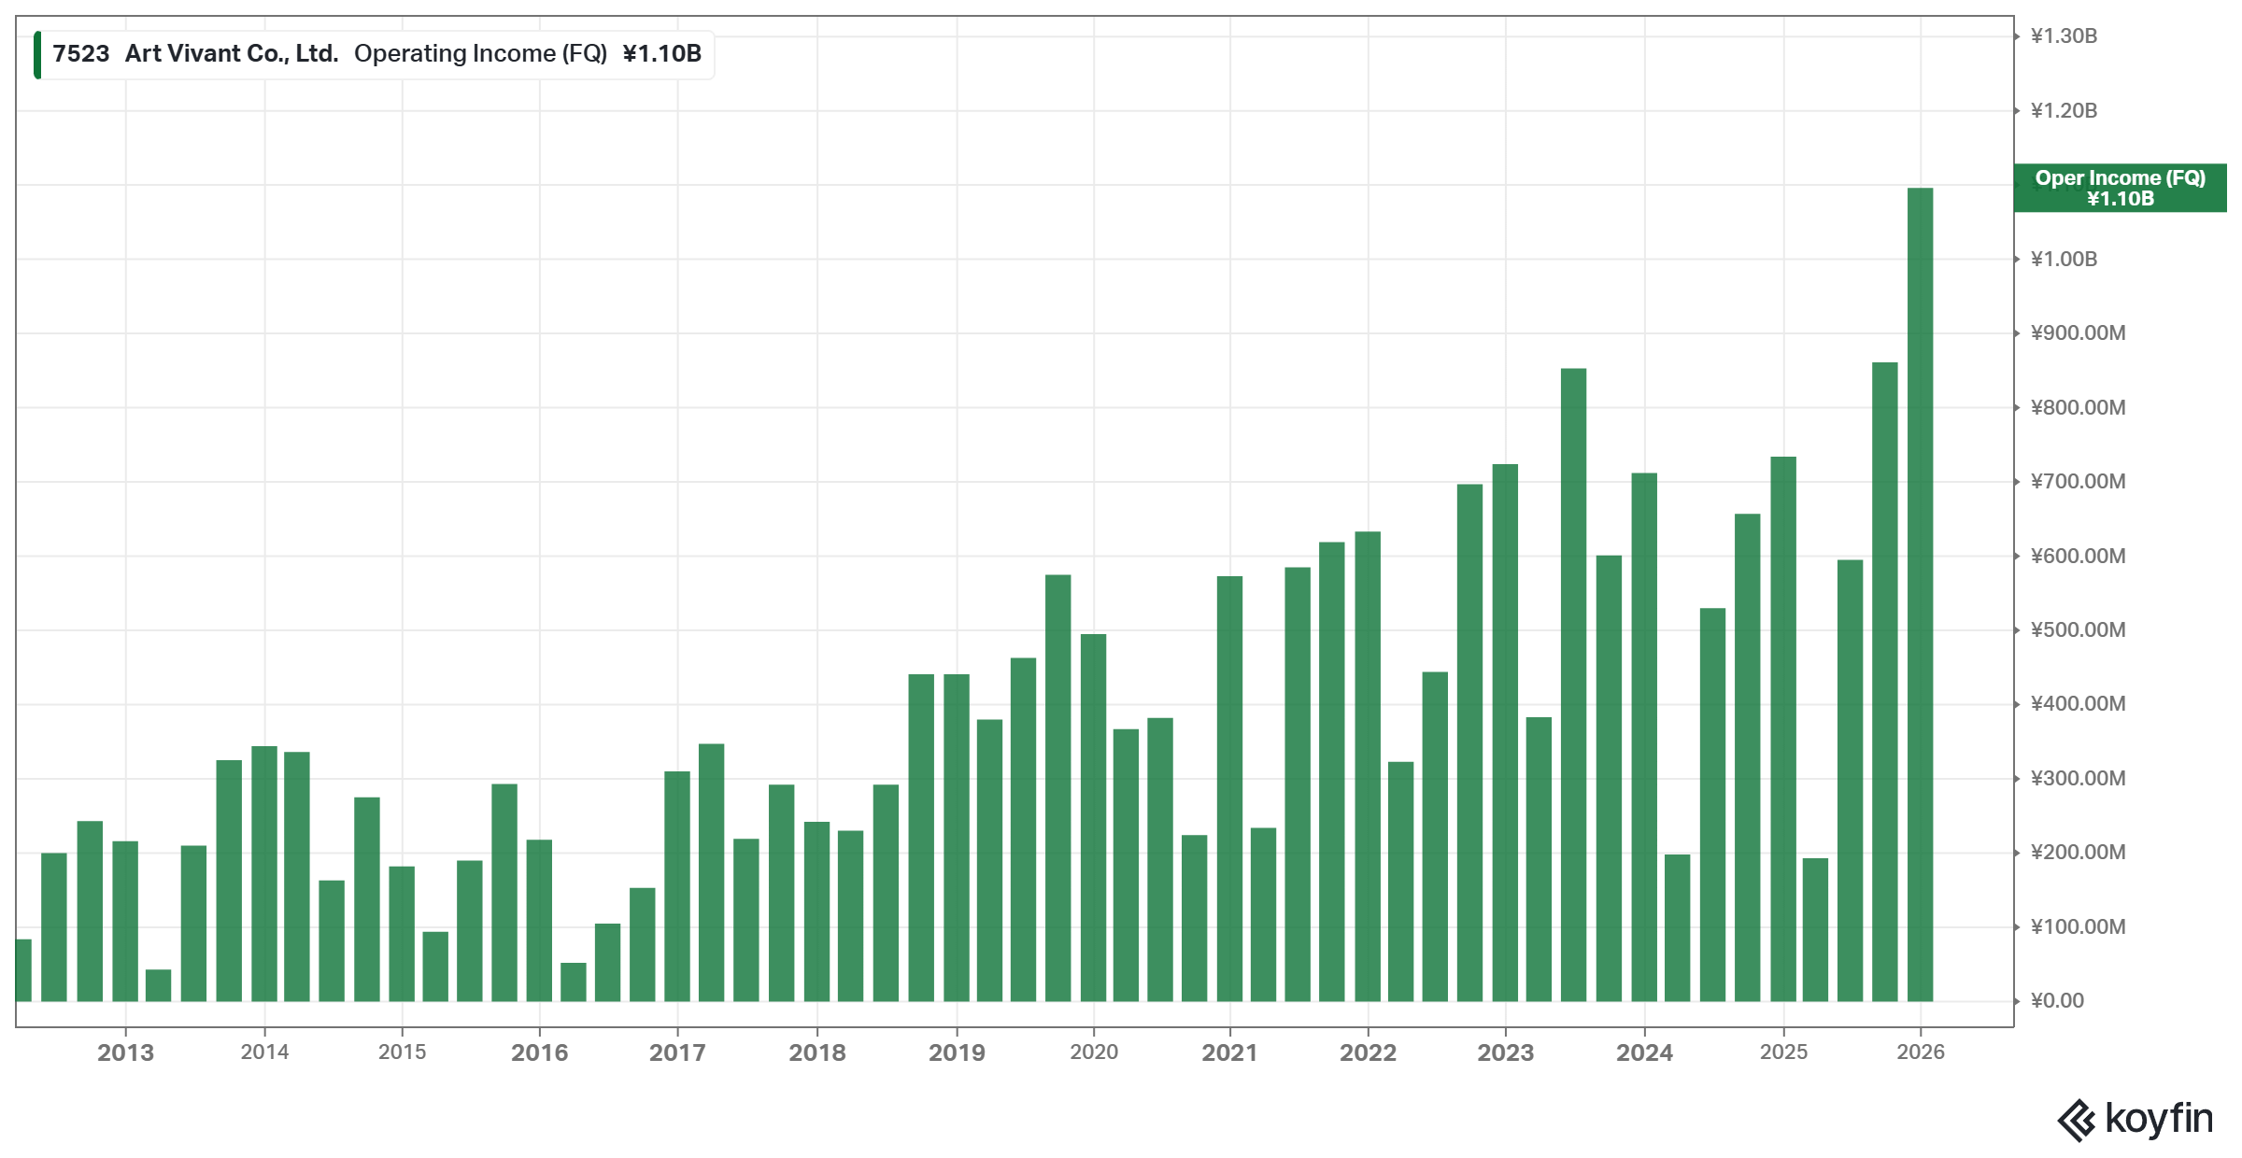
Task: Click the Operating Income (FQ) legend label
Action: coord(480,54)
